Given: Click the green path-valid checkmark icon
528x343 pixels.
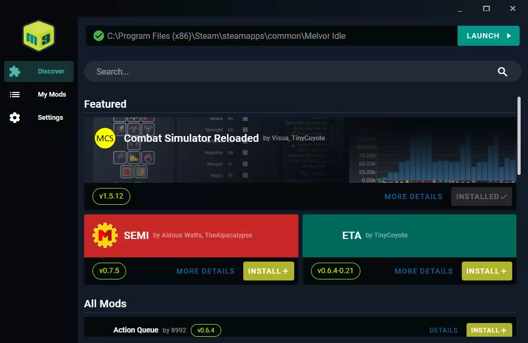Looking at the screenshot, I should coord(99,36).
